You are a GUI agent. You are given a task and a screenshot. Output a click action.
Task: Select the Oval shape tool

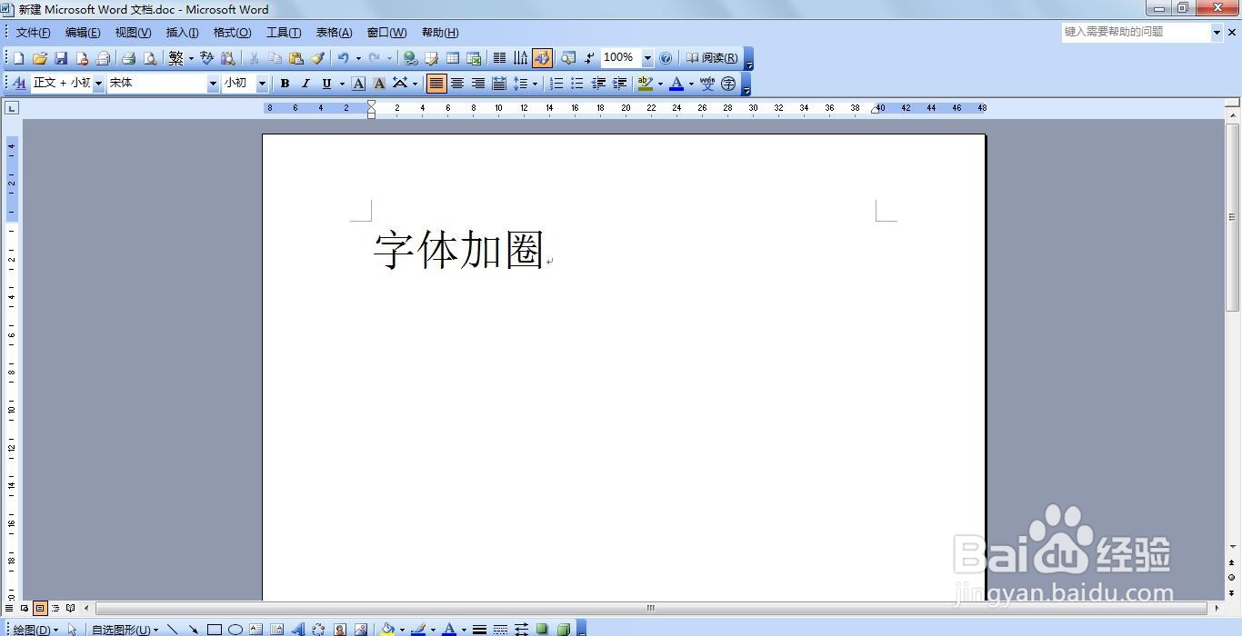236,628
